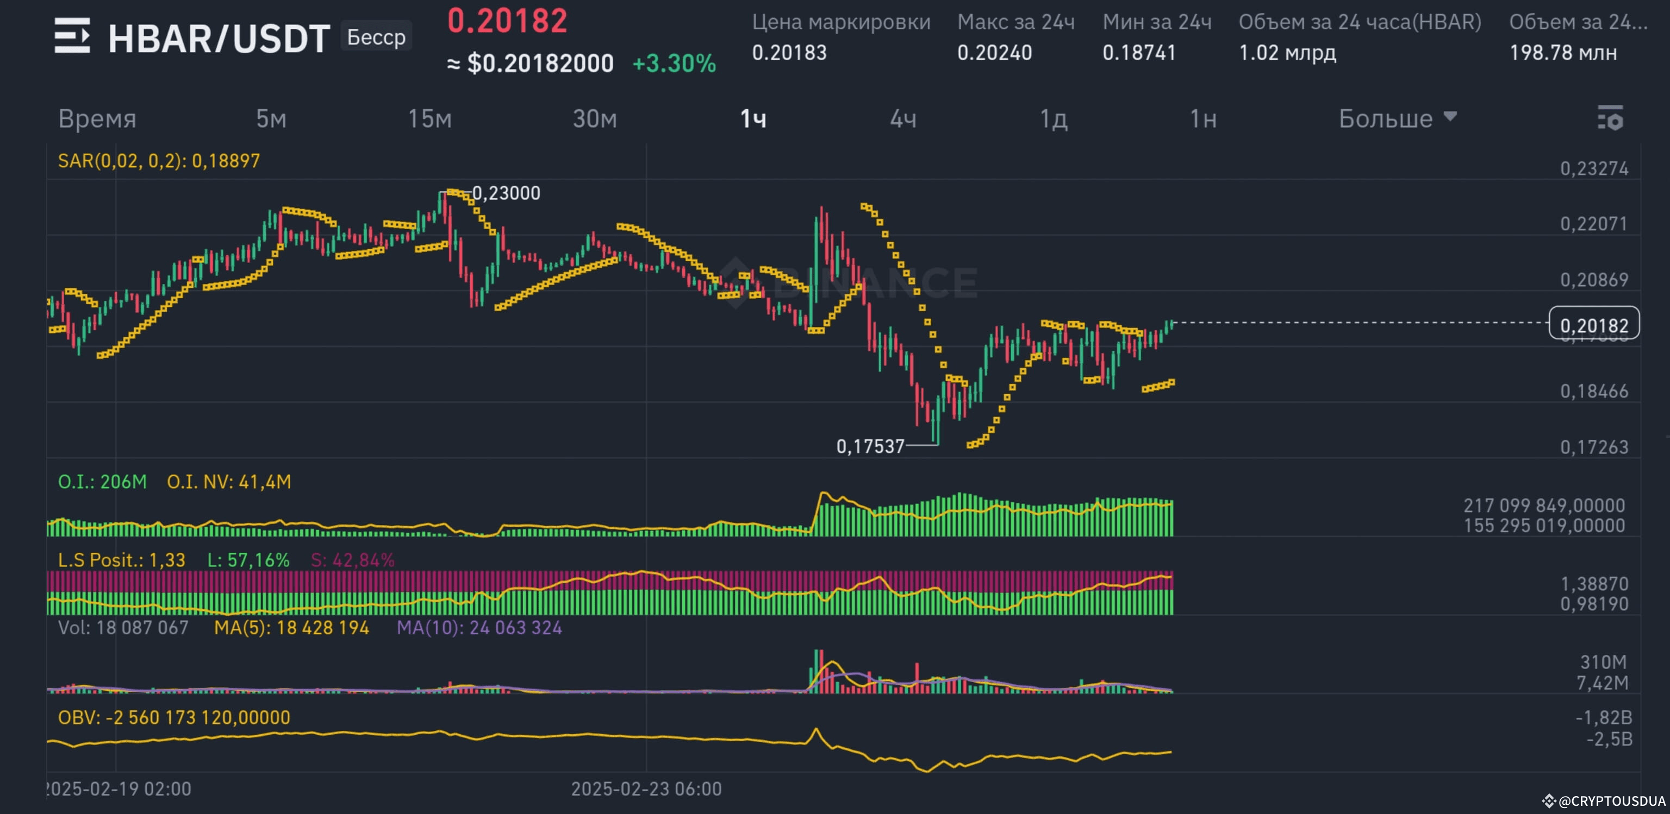The width and height of the screenshot is (1670, 814).
Task: Select the 1д daily timeframe
Action: pos(1054,118)
